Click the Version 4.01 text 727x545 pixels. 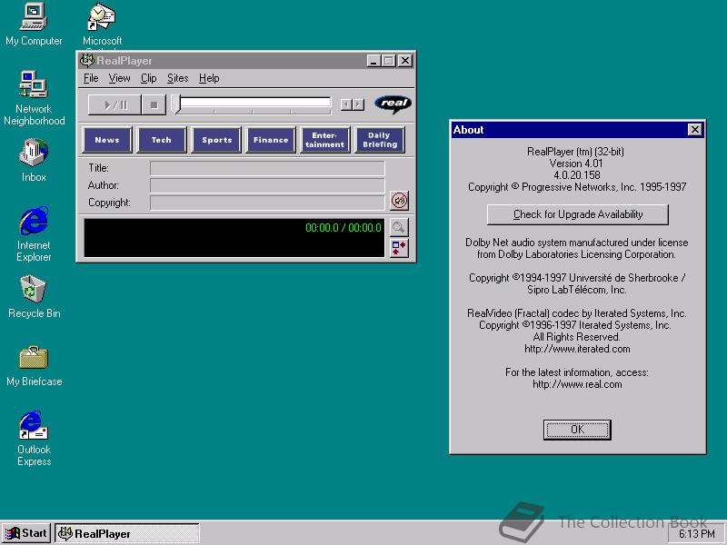coord(576,163)
